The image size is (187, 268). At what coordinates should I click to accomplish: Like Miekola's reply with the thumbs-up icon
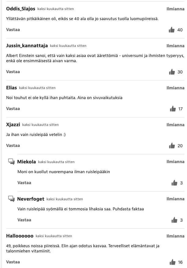click(x=174, y=183)
